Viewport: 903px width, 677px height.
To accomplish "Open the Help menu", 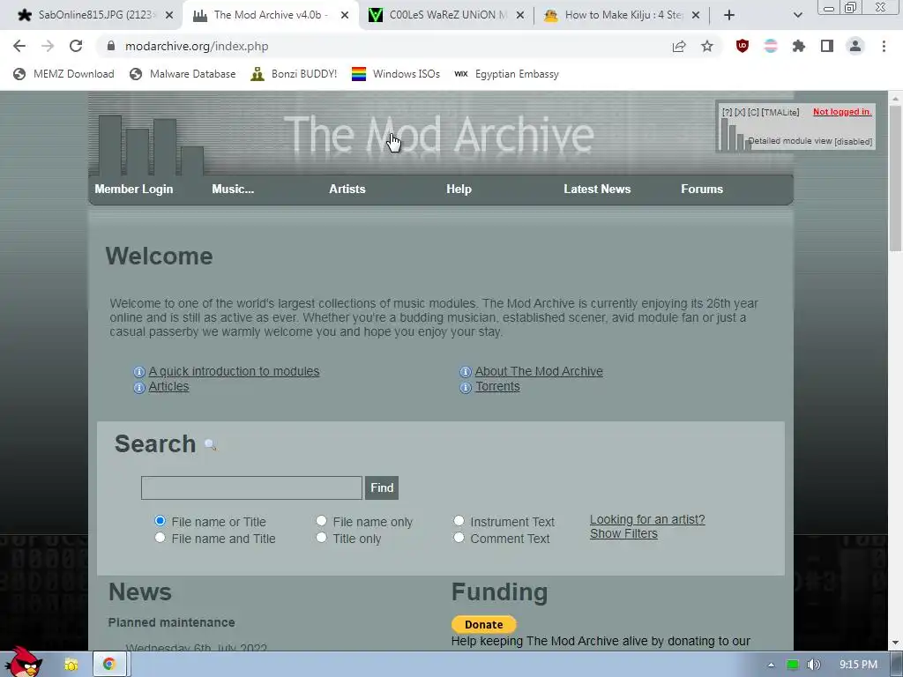I will (459, 189).
